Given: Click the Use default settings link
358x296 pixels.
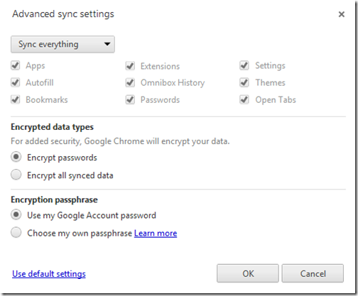Looking at the screenshot, I should pos(49,274).
